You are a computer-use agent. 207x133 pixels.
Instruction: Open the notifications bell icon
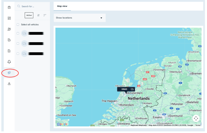coord(9,62)
